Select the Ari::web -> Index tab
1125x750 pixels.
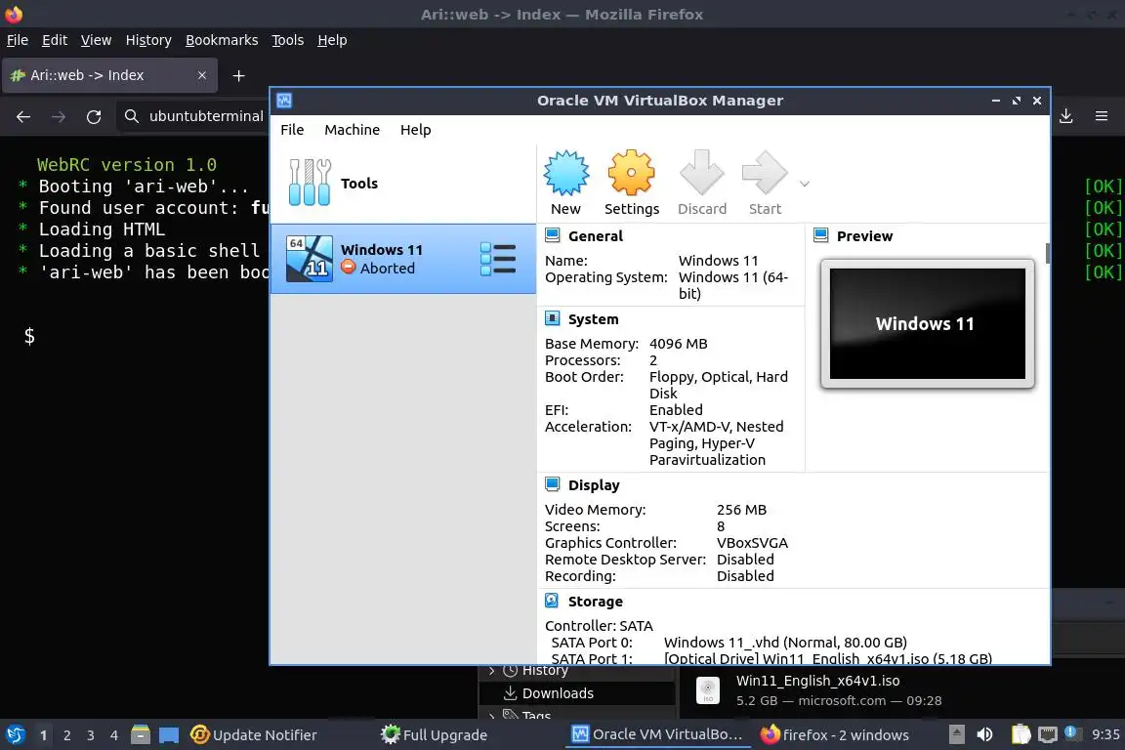109,75
